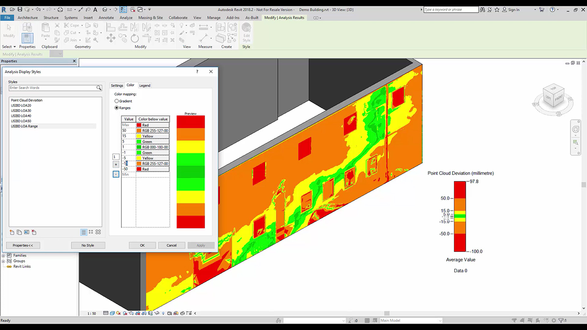Click the Enter Search Words field
Image resolution: width=587 pixels, height=330 pixels.
tap(52, 88)
